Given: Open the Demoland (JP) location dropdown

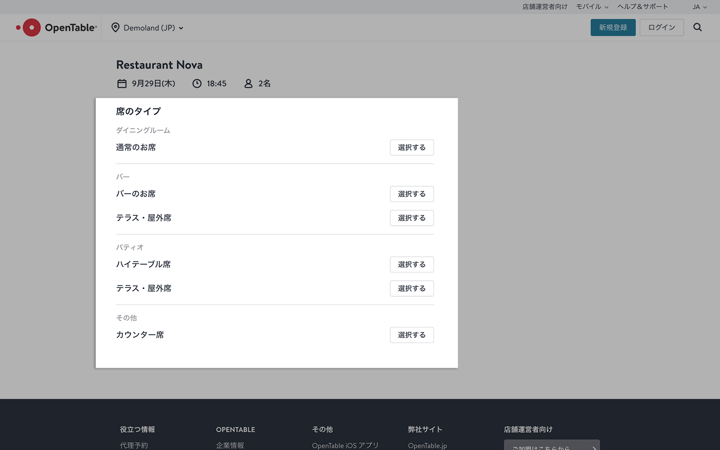Looking at the screenshot, I should click(x=148, y=28).
